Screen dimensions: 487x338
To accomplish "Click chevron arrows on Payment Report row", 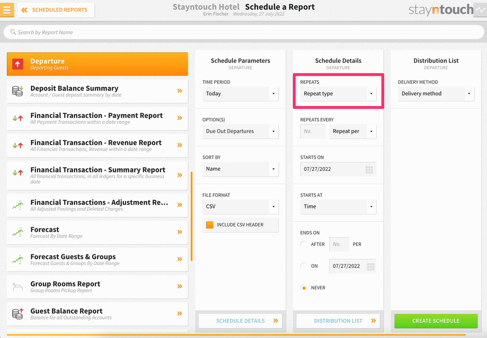I will coord(179,118).
